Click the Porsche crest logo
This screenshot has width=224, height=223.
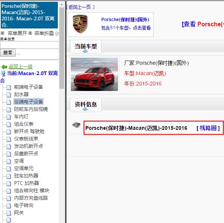pyautogui.click(x=80, y=24)
